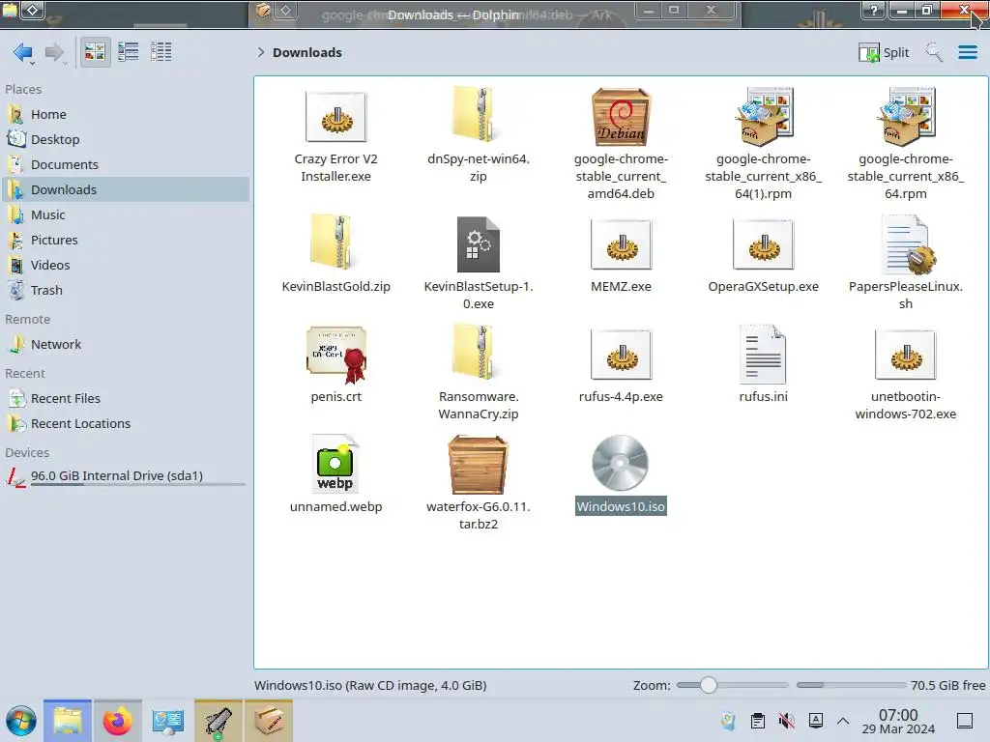Click the rufus.ini file name label
Viewport: 990px width, 742px height.
[x=764, y=397]
